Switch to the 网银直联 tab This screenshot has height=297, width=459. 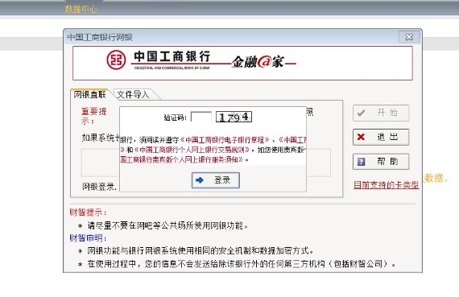pos(90,94)
